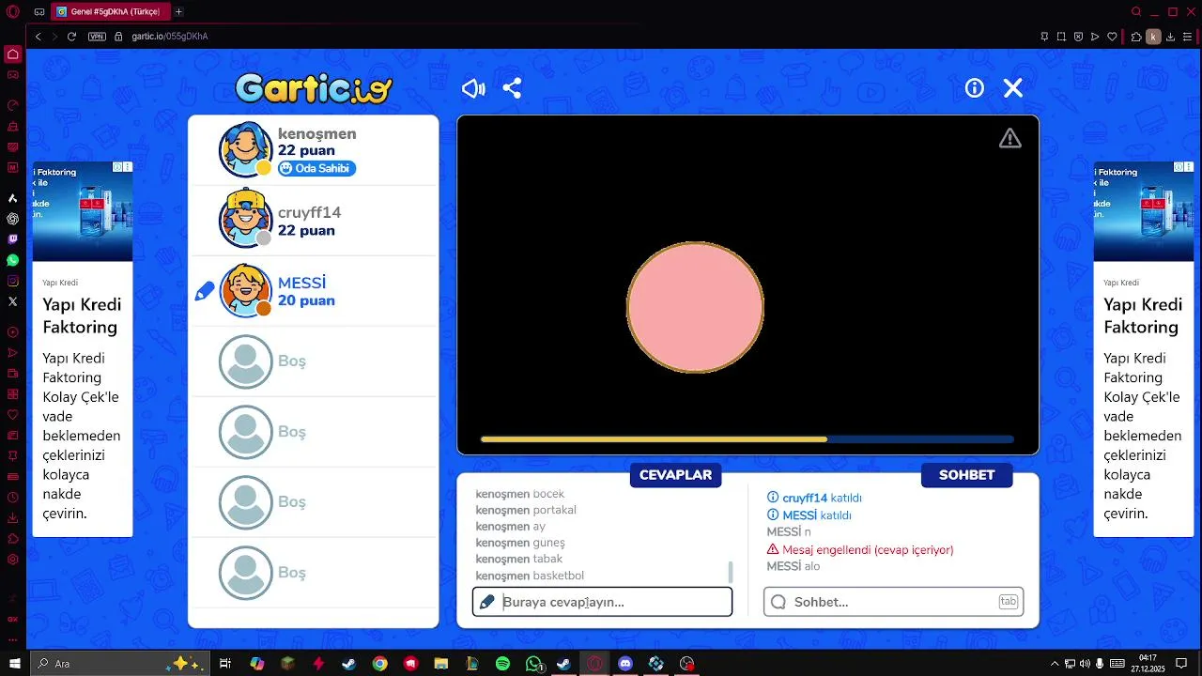Open Instagram in Opera sidebar
Screen dimensions: 1202x676
coord(13,281)
